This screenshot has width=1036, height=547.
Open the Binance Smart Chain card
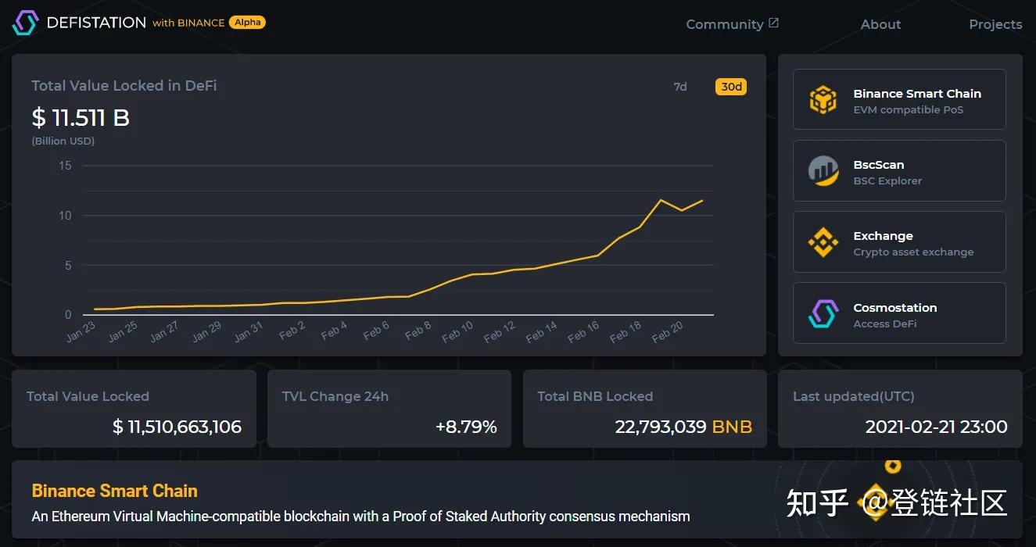(899, 99)
